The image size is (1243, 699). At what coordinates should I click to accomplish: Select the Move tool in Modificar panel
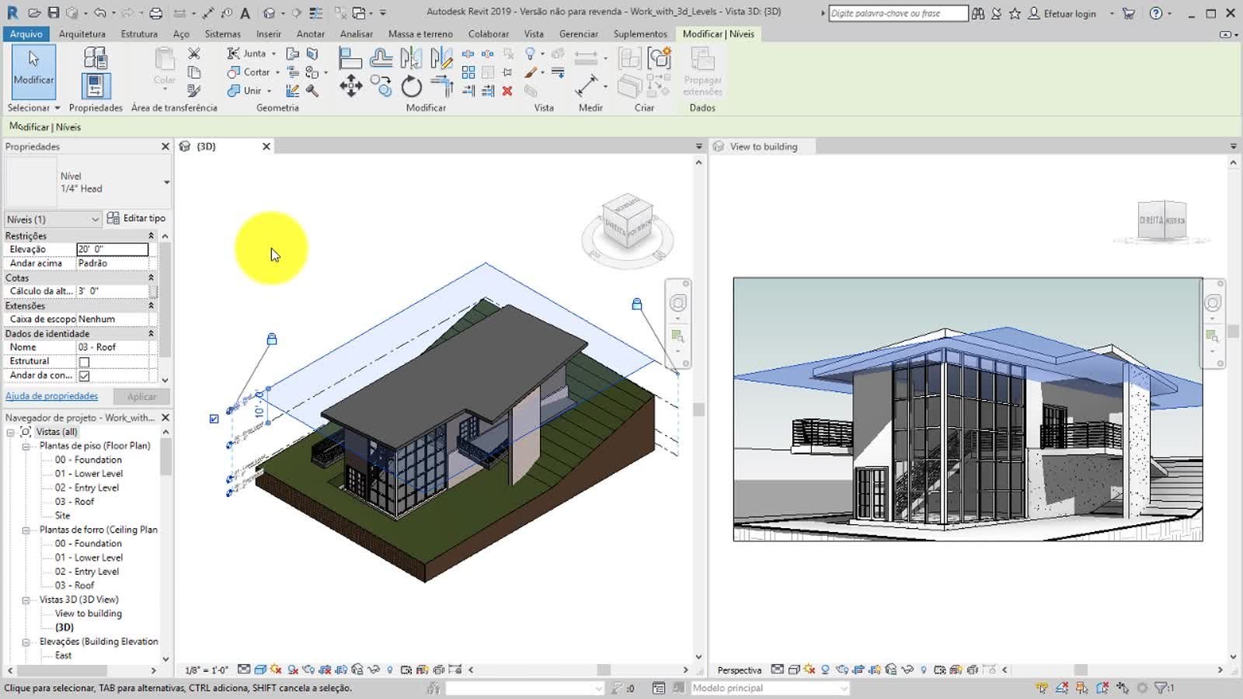350,85
